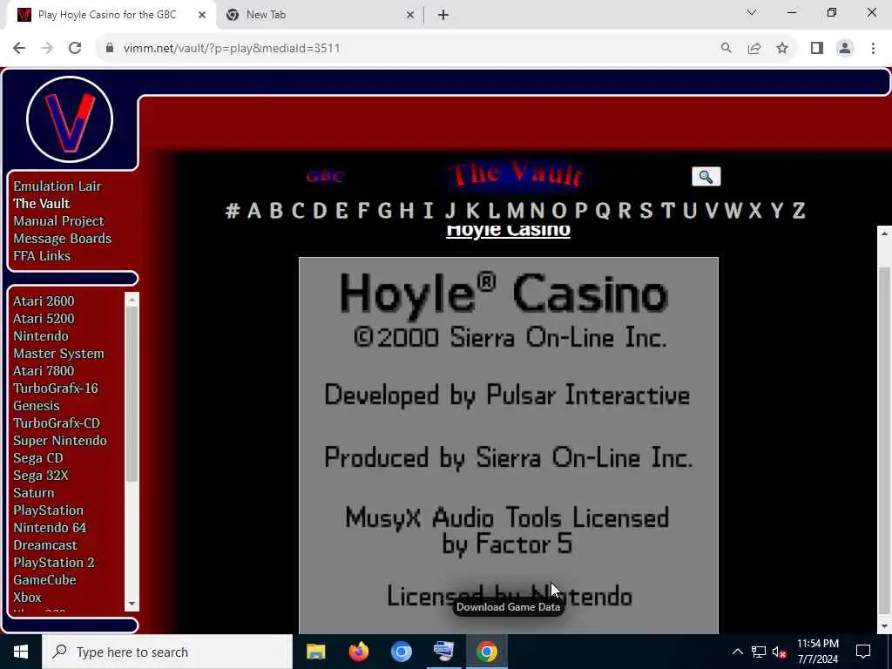Viewport: 892px width, 669px height.
Task: Click the active Chrome taskbar icon
Action: (x=486, y=652)
